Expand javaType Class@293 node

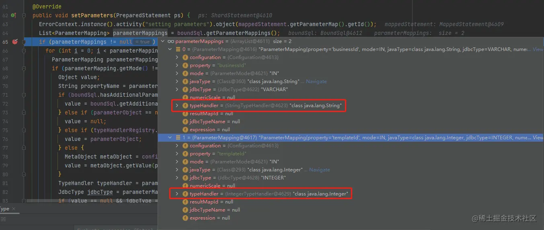177,170
